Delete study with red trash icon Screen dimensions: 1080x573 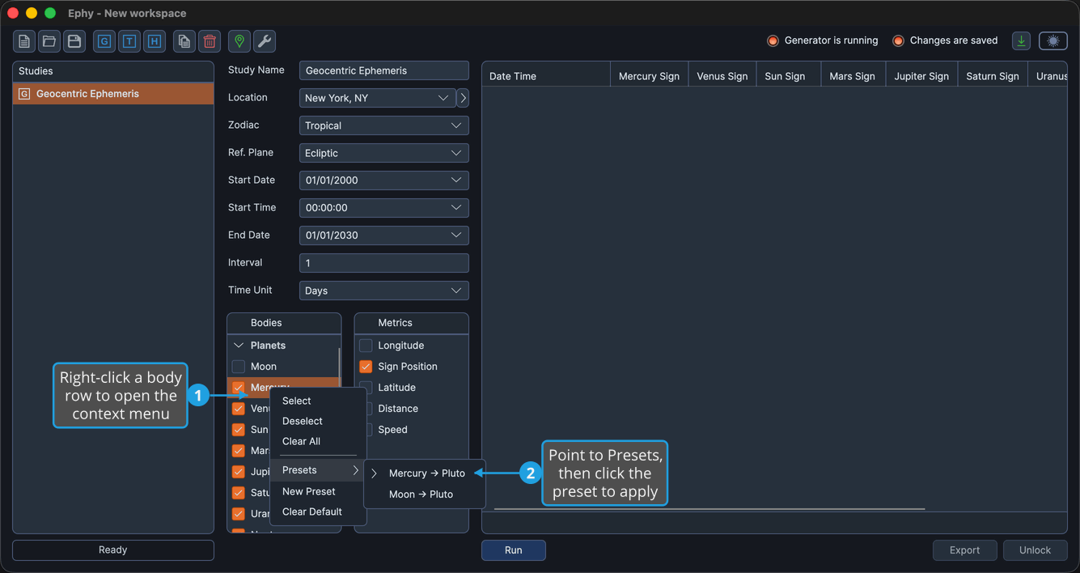210,41
